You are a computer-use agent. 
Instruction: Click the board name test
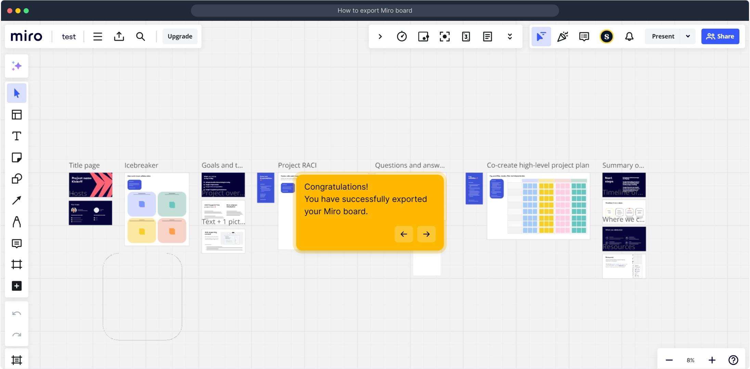[68, 37]
